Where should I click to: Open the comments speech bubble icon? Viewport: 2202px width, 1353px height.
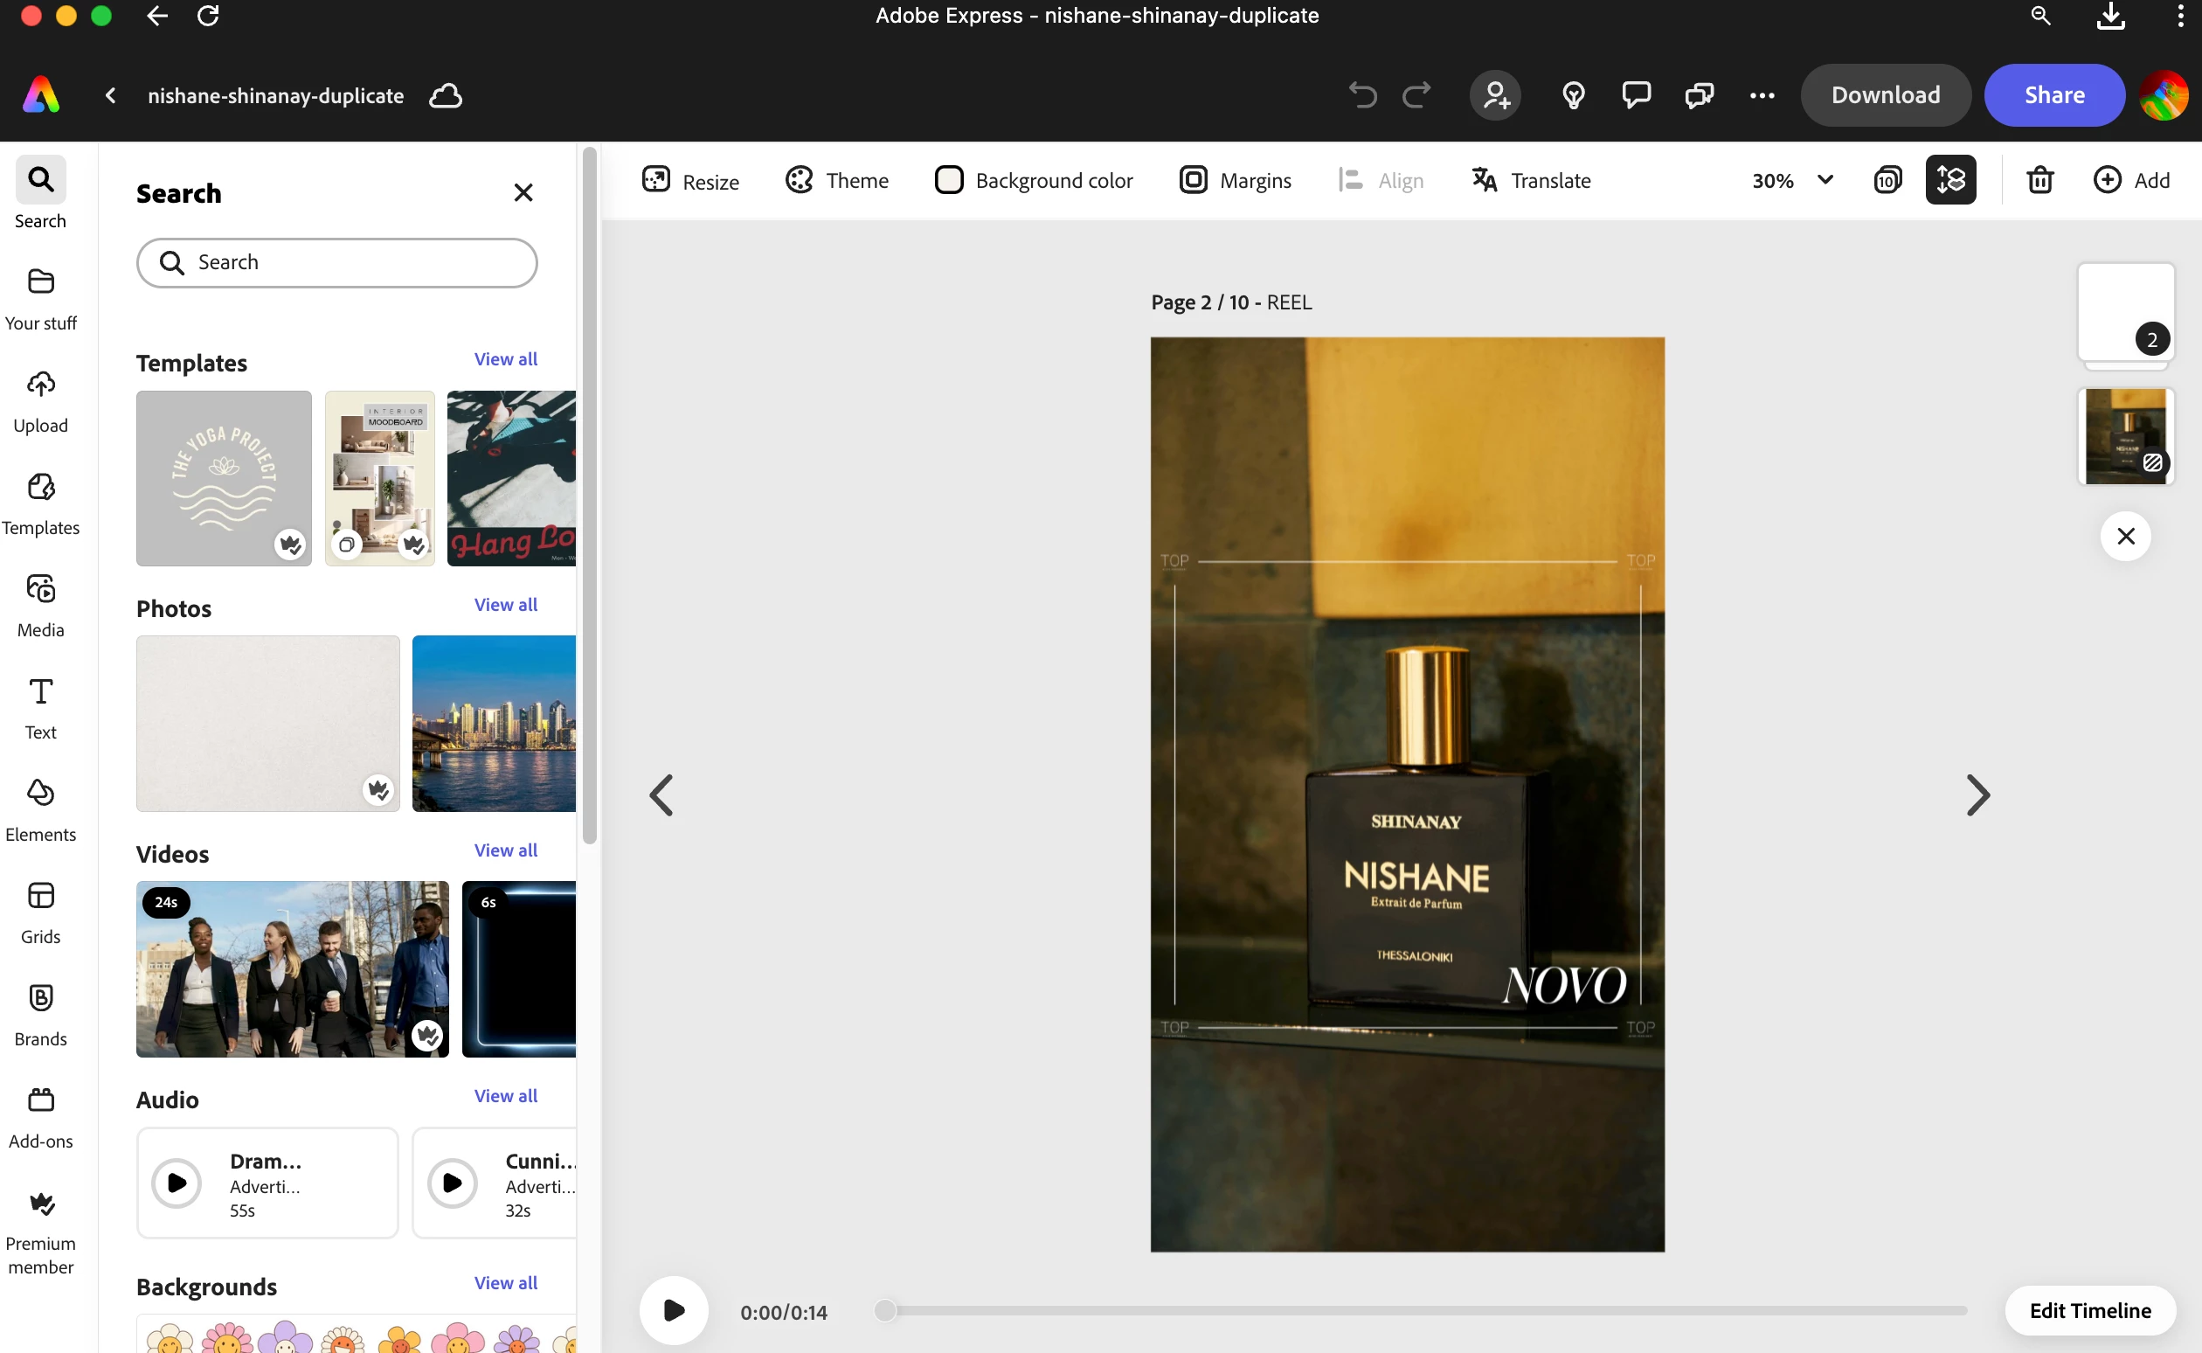[1636, 95]
